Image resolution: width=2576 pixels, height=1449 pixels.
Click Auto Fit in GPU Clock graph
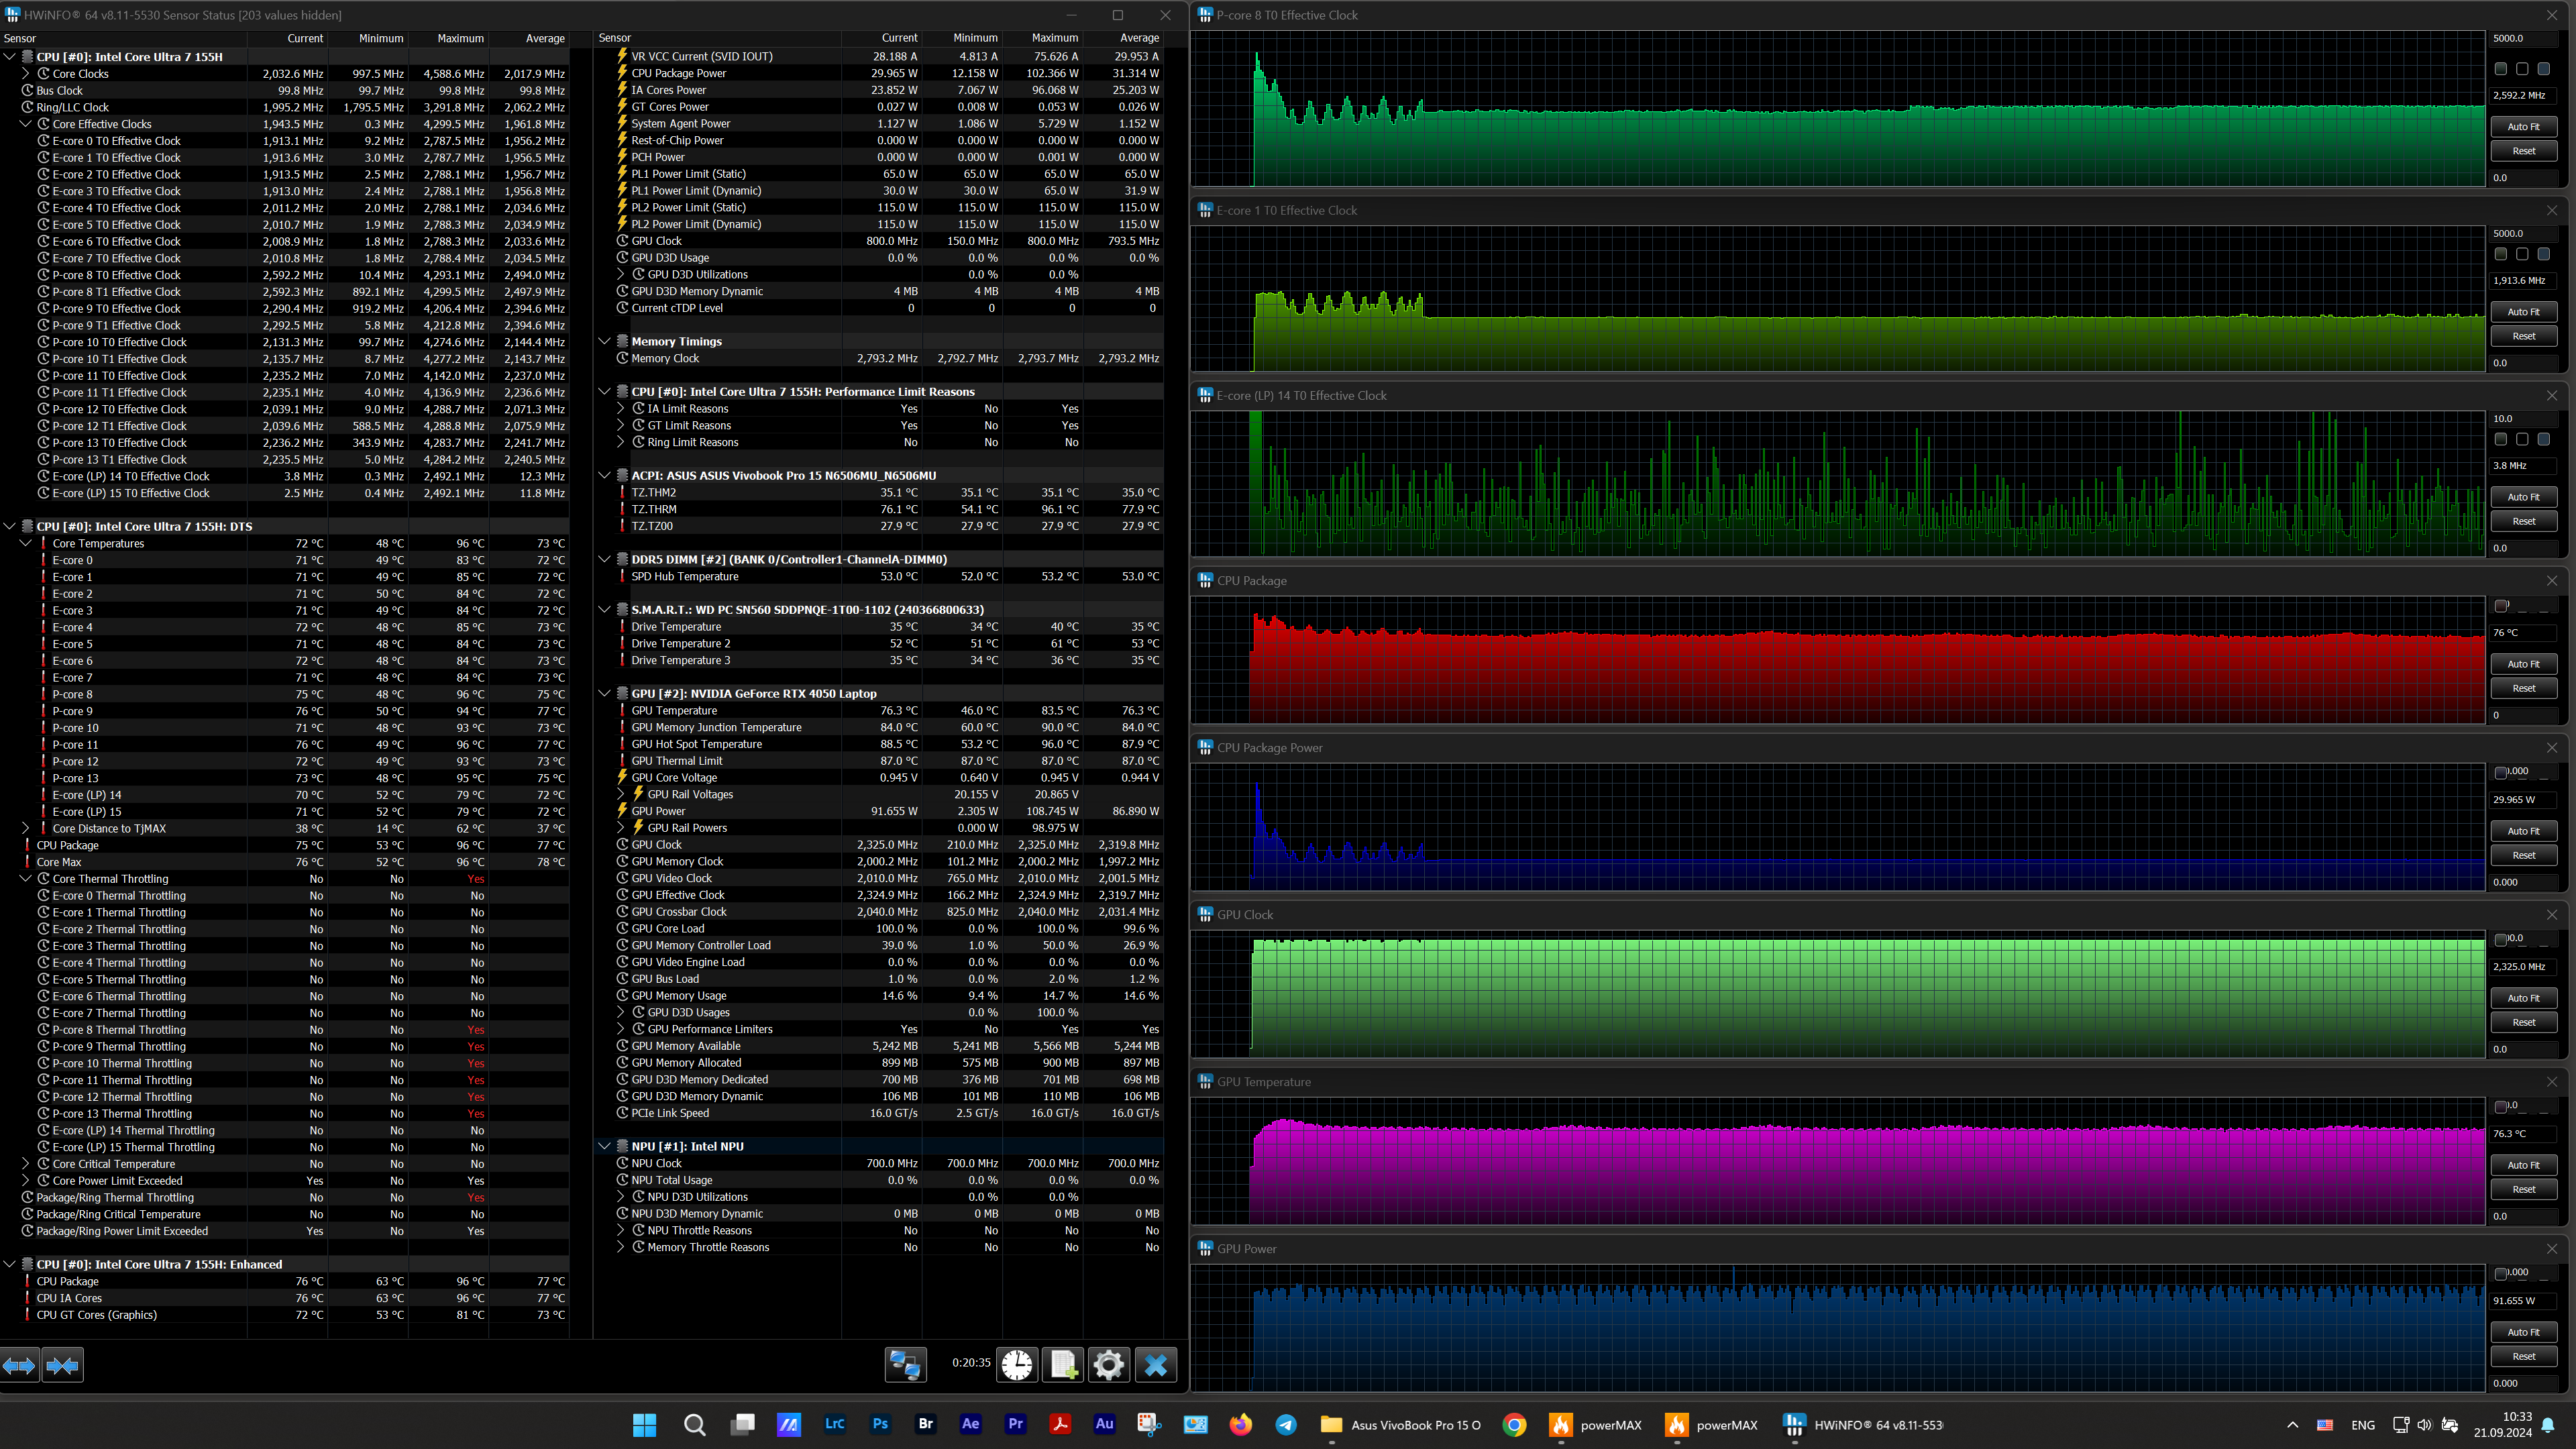coord(2523,998)
